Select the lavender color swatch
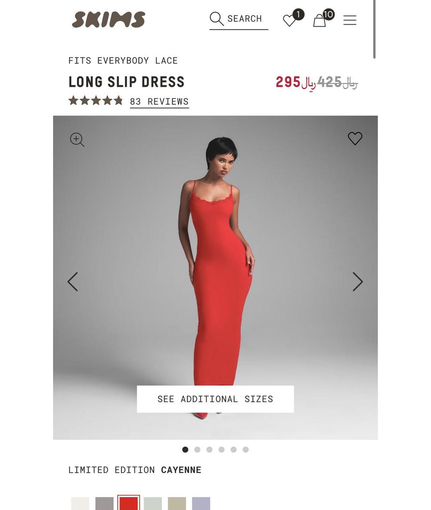 pos(201,503)
